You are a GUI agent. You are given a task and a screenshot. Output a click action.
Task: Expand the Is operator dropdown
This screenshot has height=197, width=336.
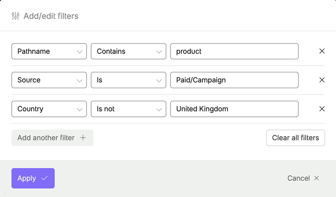pyautogui.click(x=129, y=80)
